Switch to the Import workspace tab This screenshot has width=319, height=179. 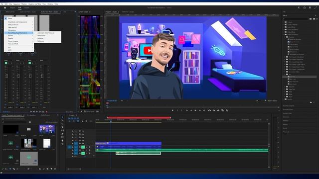tap(12, 8)
